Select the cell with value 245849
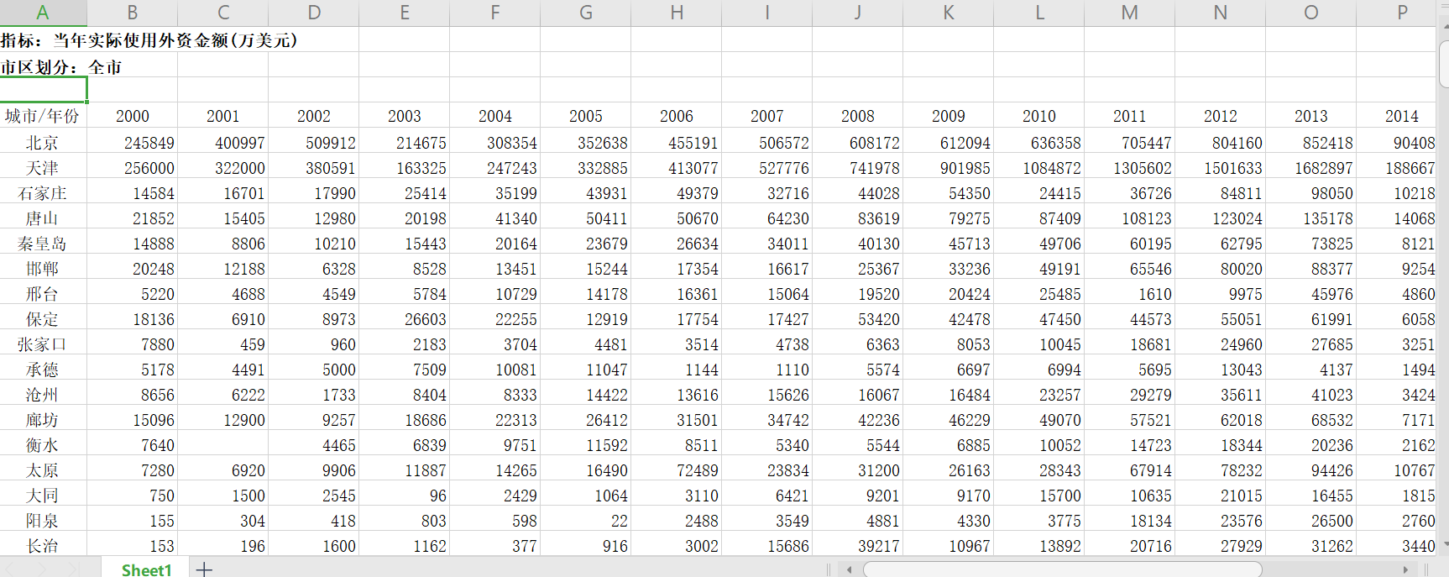 tap(133, 143)
